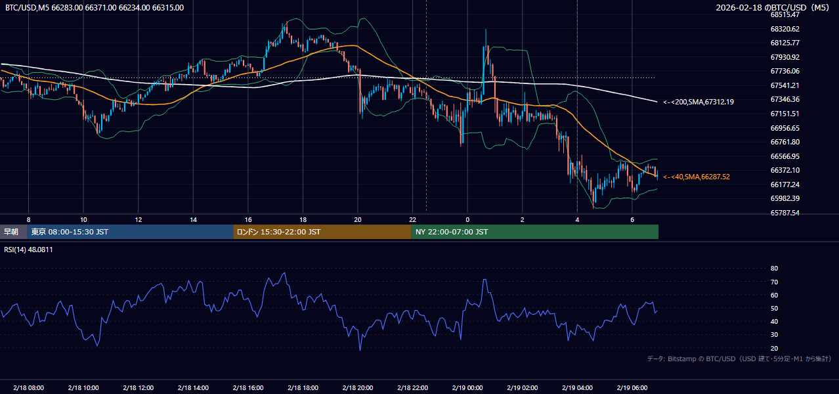
Task: Click the 2/18 12:00 time label
Action: tap(138, 388)
